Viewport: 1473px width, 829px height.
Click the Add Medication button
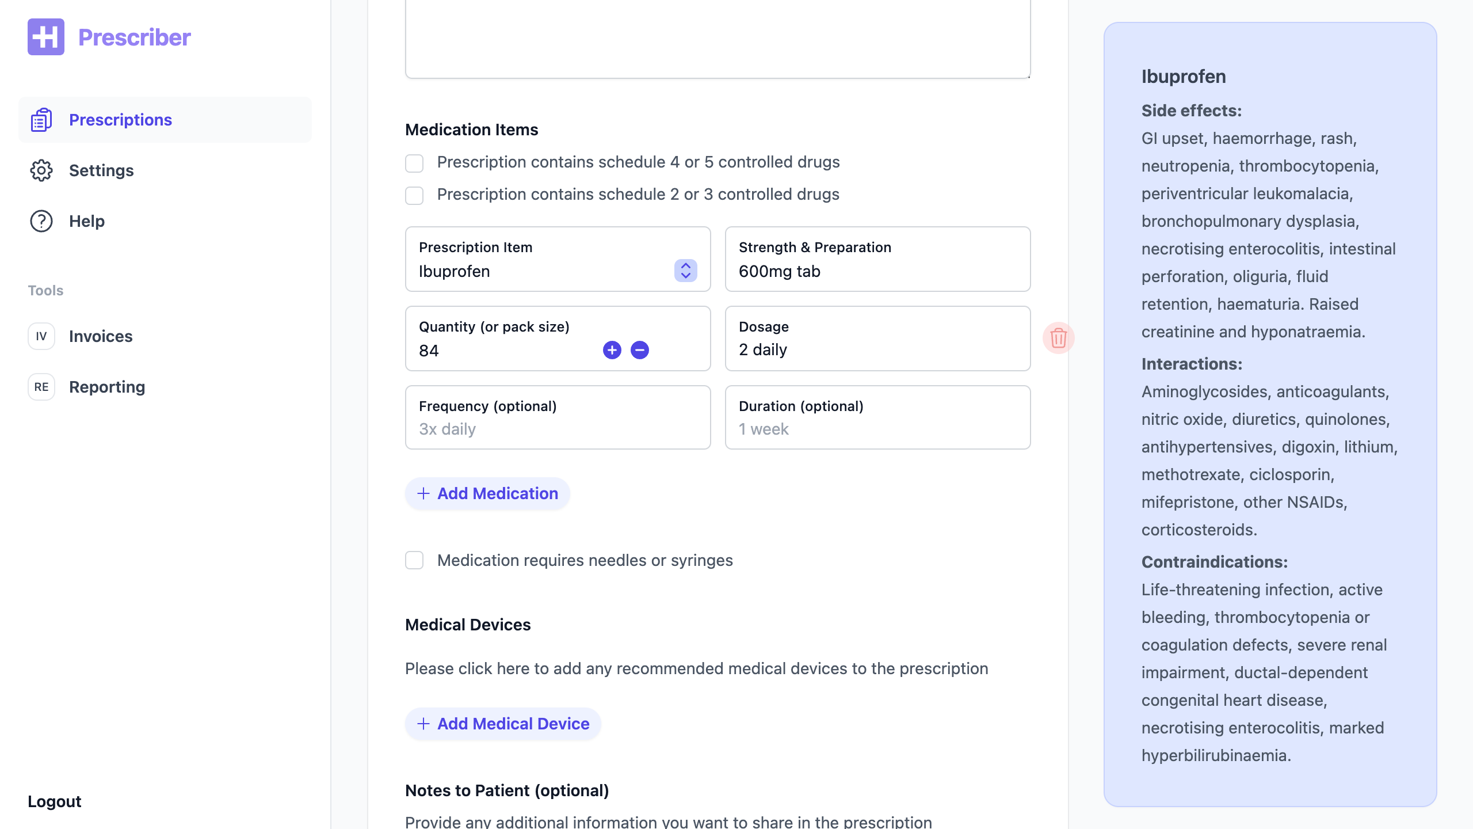(487, 493)
